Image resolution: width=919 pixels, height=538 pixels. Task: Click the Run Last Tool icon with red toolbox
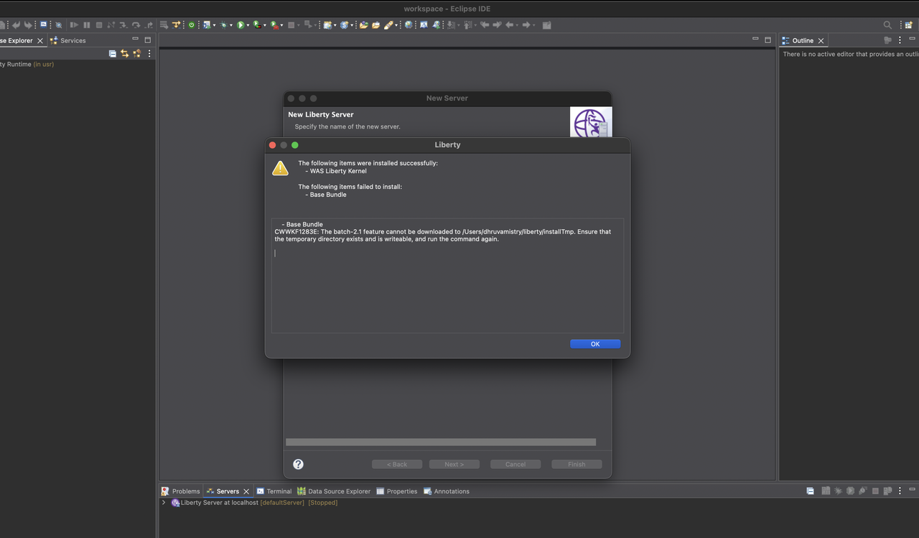274,24
